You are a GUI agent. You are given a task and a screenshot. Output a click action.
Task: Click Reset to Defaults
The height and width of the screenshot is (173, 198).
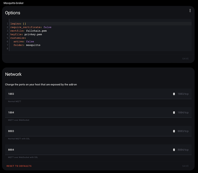(19, 166)
